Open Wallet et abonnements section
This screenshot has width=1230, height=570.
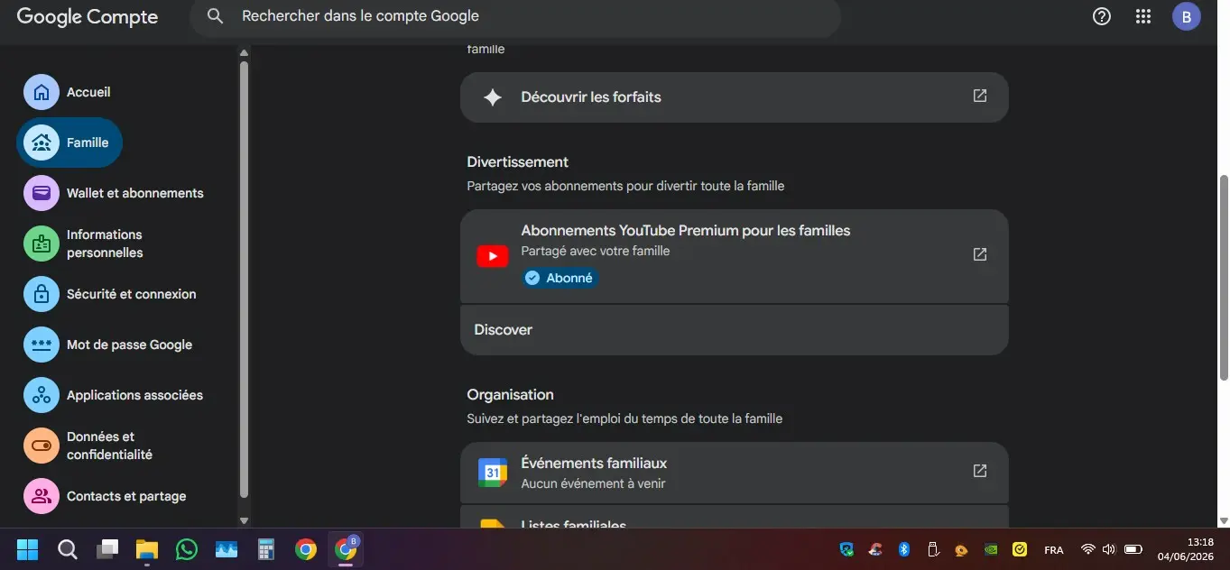point(114,193)
